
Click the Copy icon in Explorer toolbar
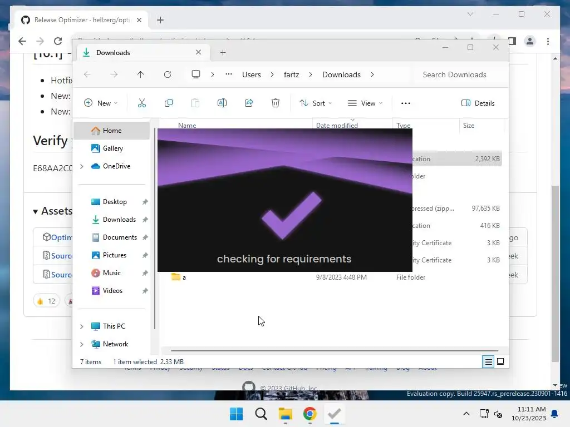tap(168, 103)
